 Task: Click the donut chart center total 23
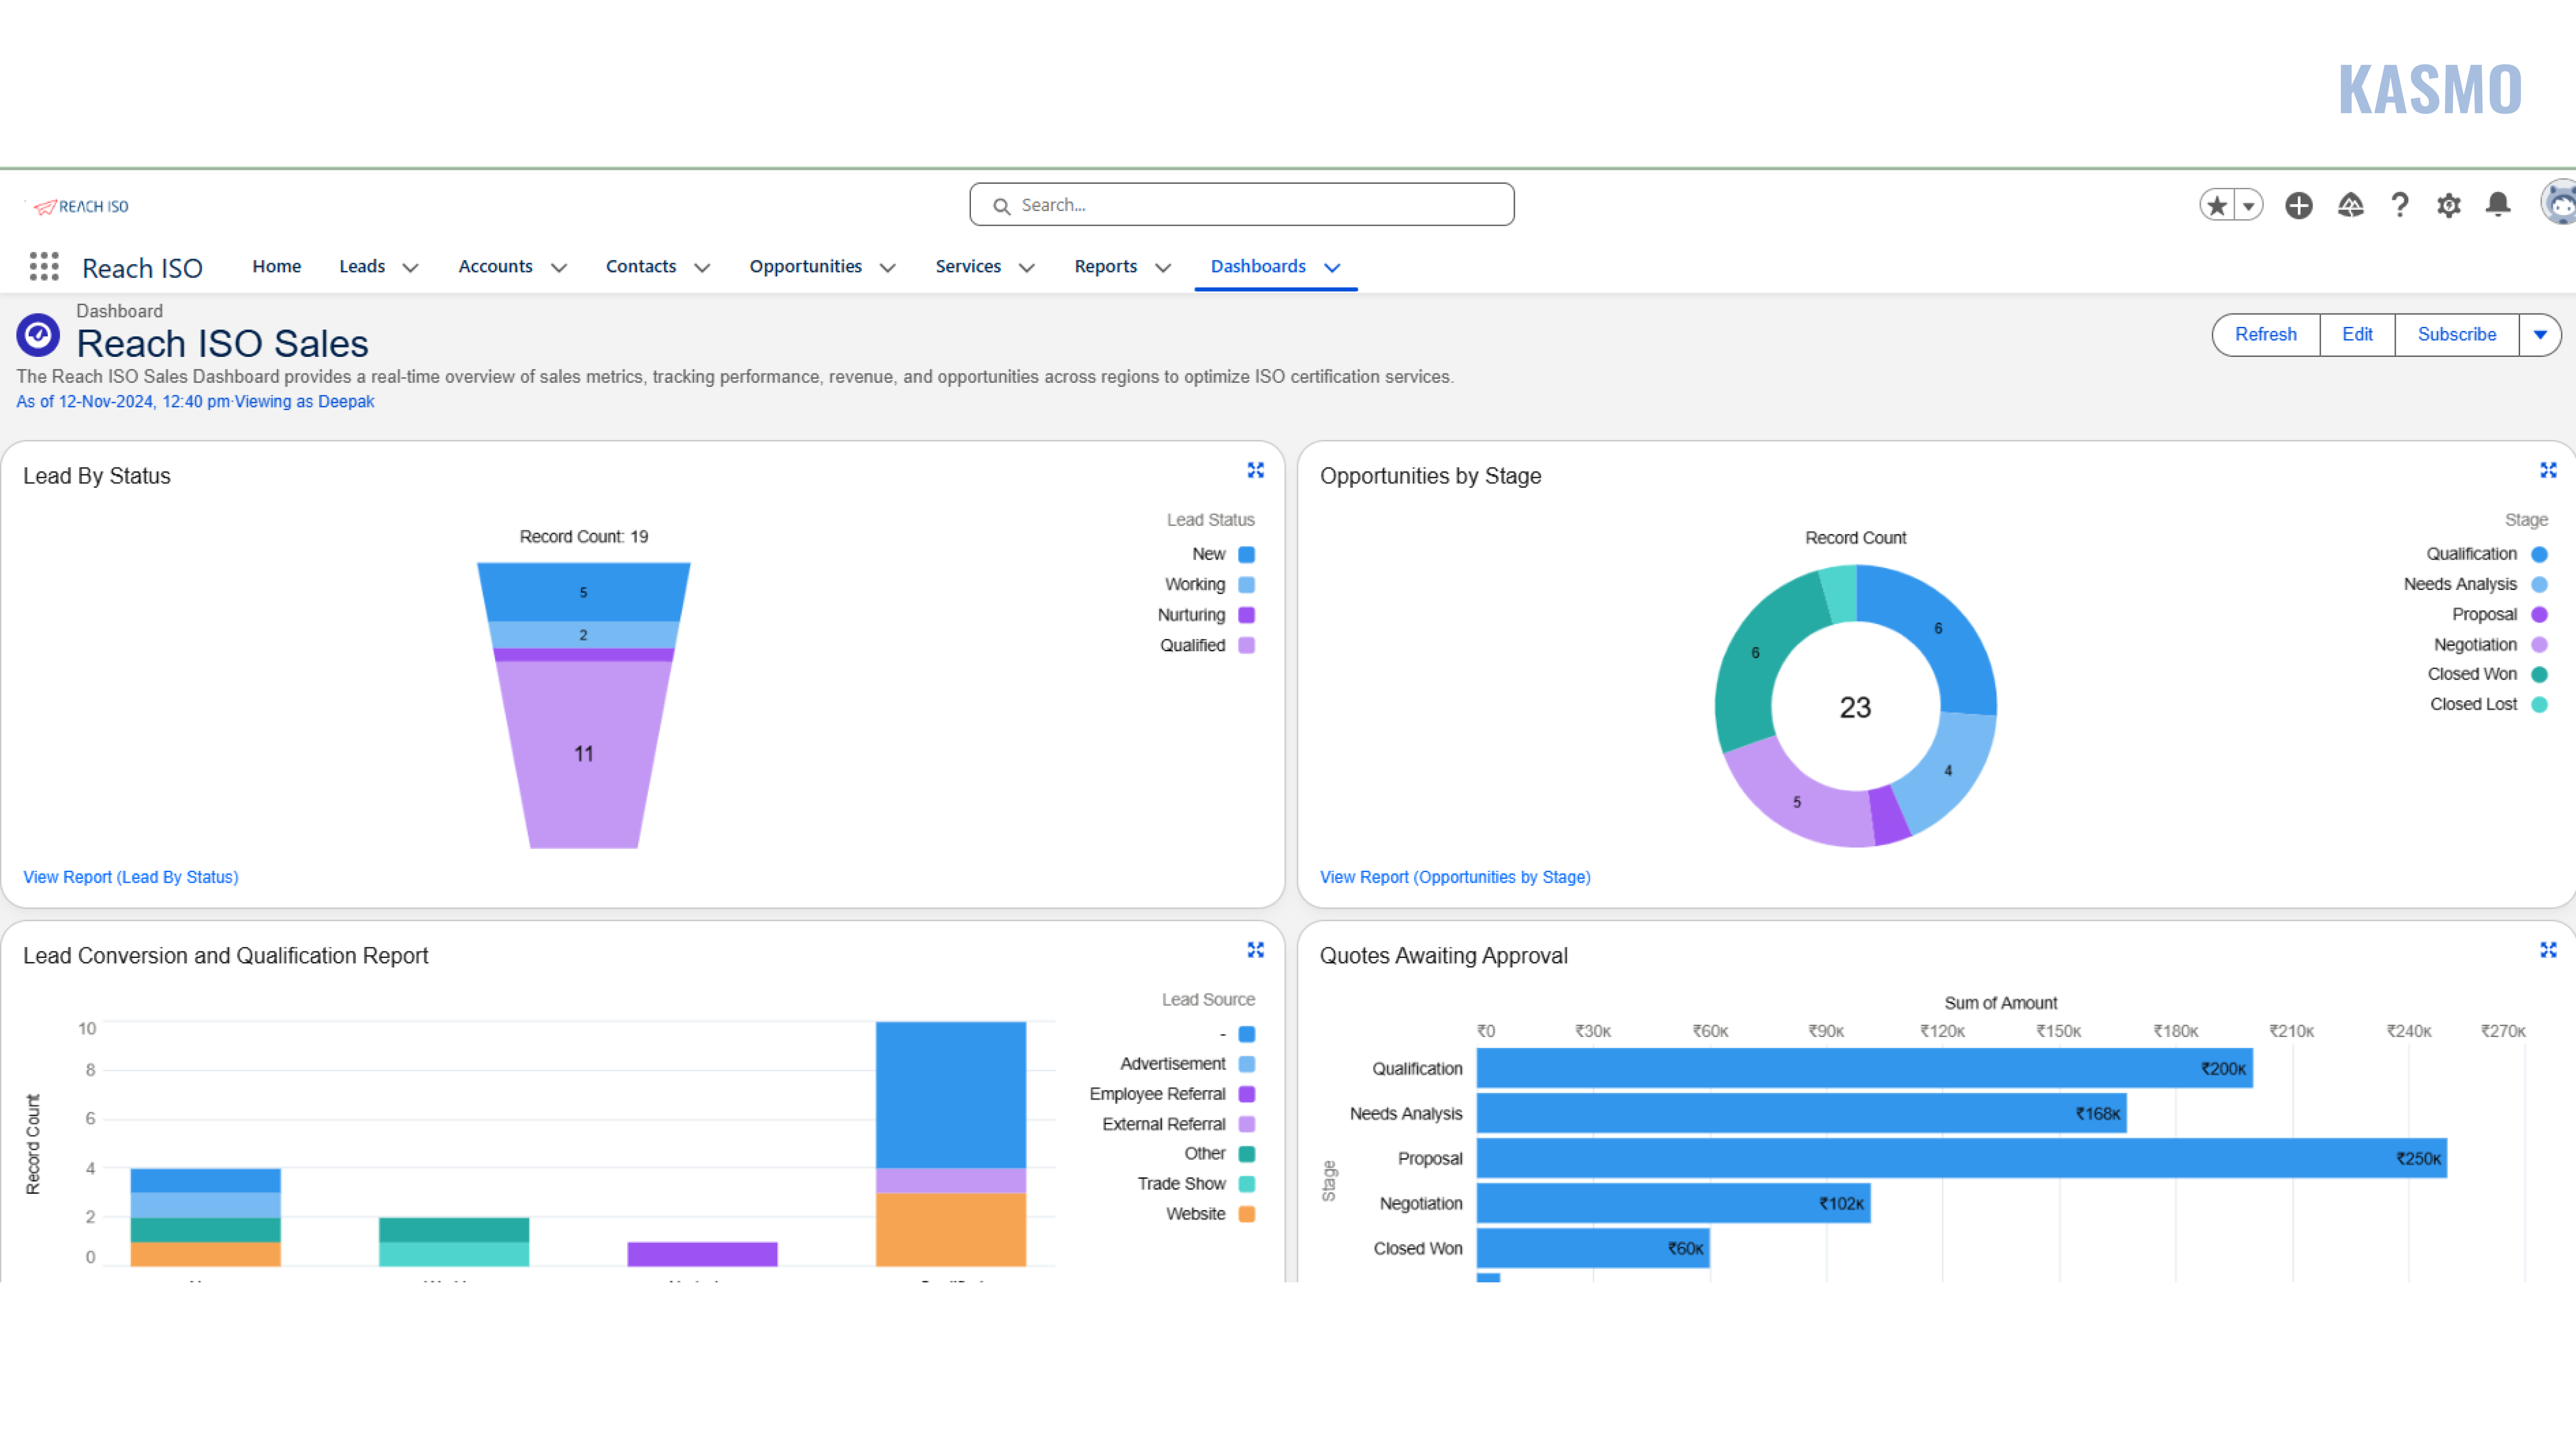click(1855, 708)
